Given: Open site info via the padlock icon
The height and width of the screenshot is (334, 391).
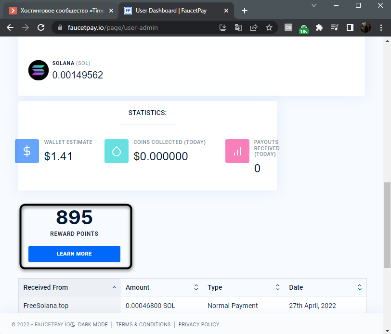Looking at the screenshot, I should click(x=60, y=27).
